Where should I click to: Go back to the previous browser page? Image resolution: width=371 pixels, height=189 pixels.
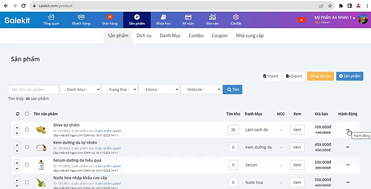click(x=6, y=6)
